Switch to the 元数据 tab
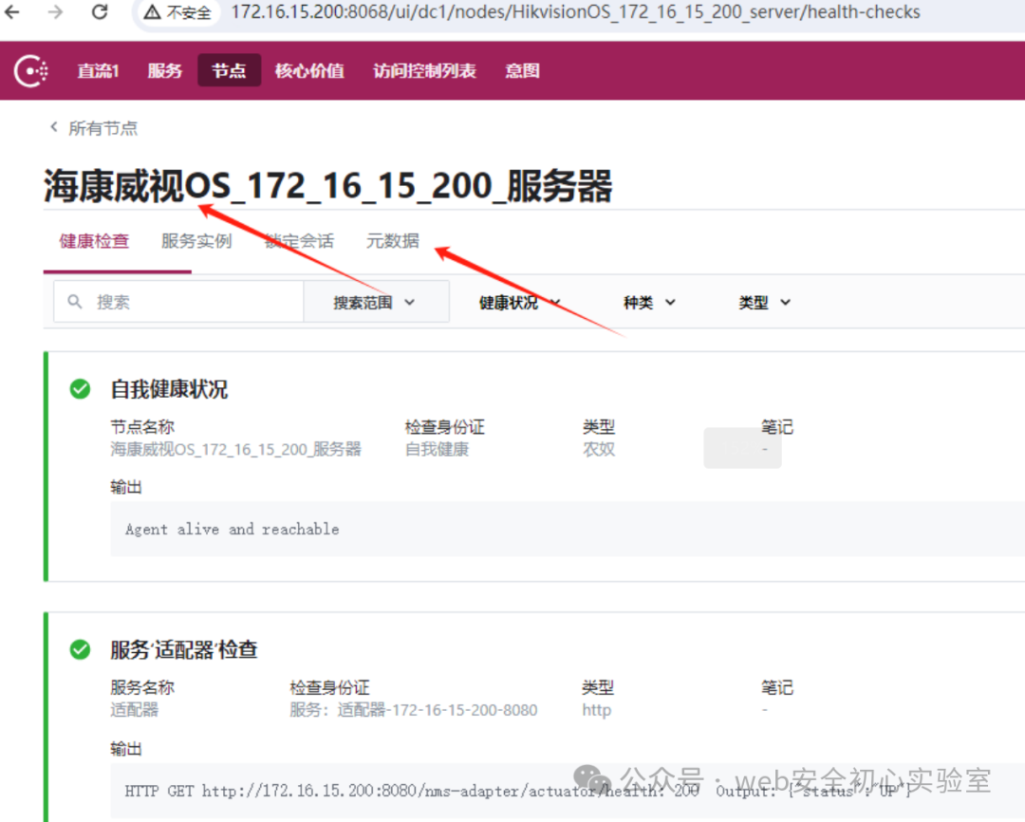Viewport: 1025px width, 822px height. point(393,241)
